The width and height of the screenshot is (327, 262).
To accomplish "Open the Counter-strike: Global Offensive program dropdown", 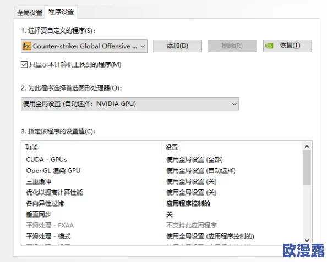I will (x=84, y=46).
